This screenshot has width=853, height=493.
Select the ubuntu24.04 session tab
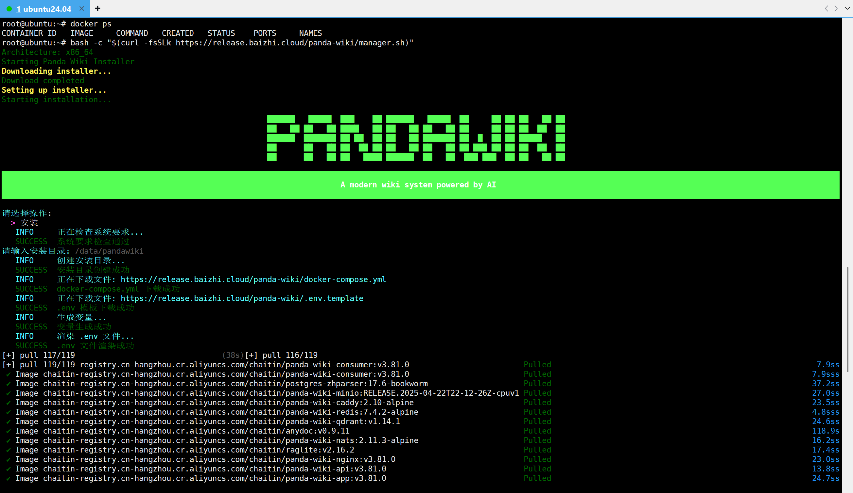[44, 9]
